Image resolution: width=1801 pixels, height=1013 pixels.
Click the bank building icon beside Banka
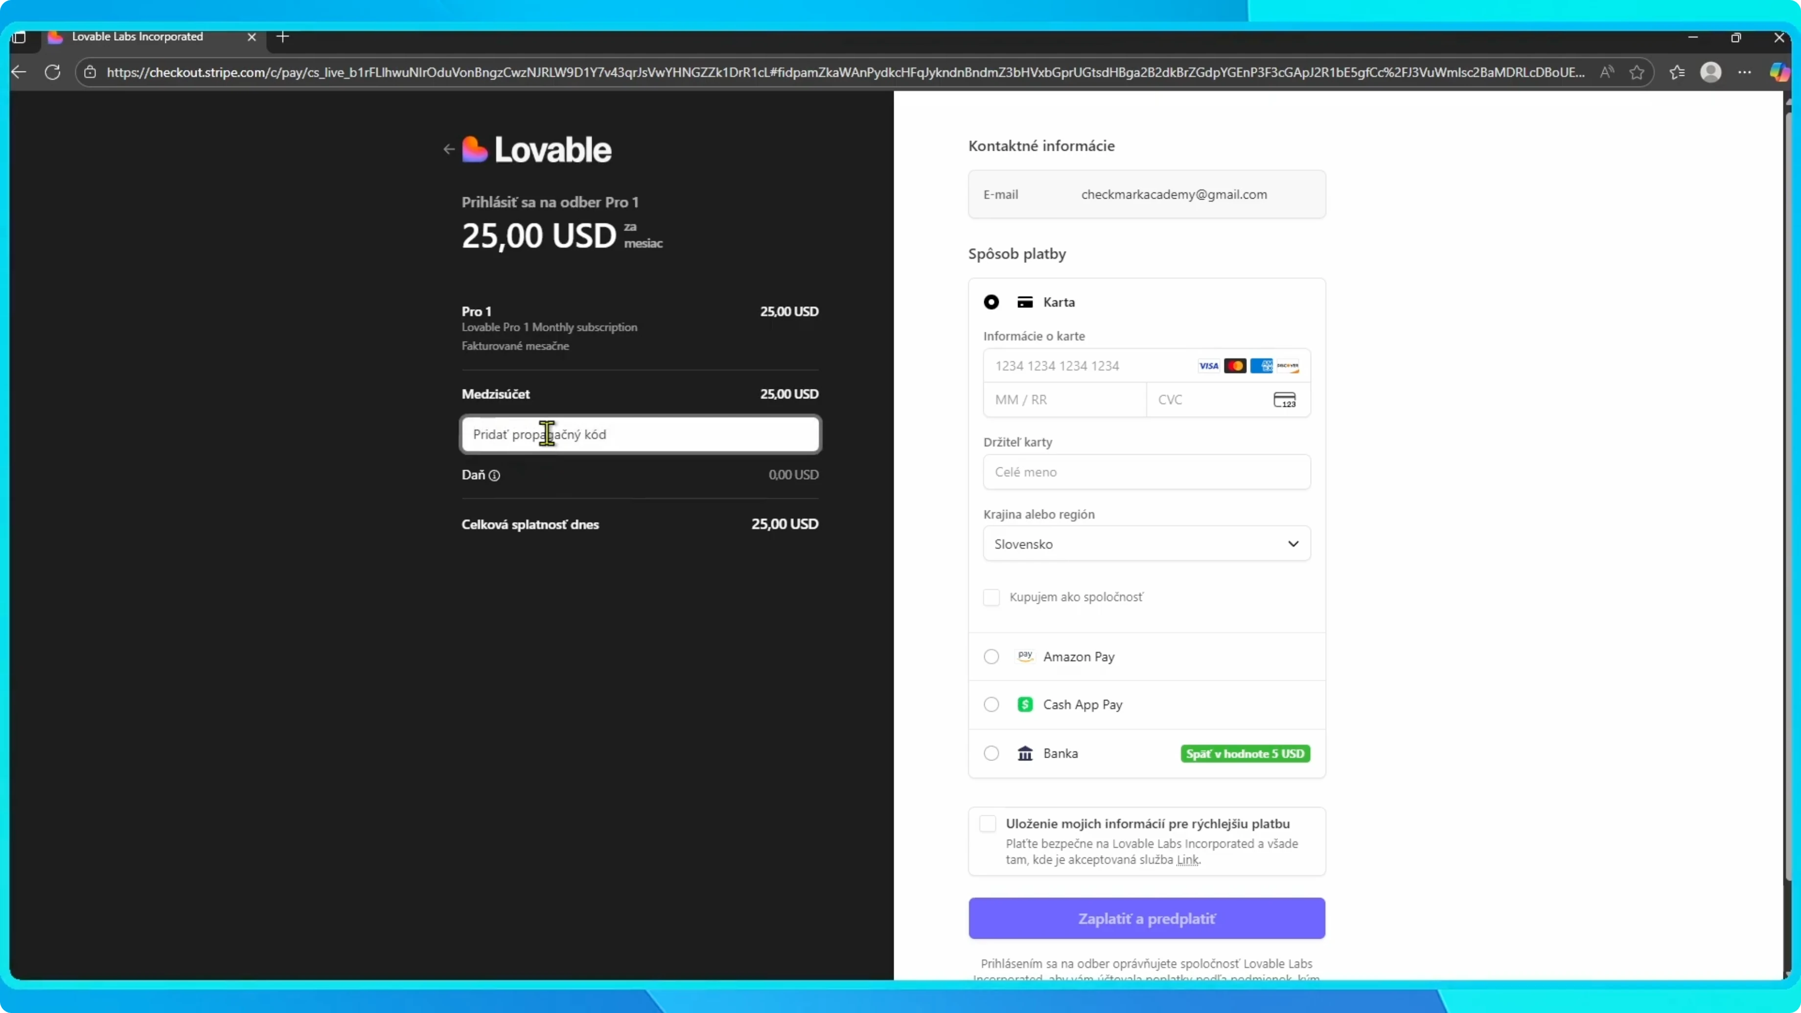(x=1025, y=754)
